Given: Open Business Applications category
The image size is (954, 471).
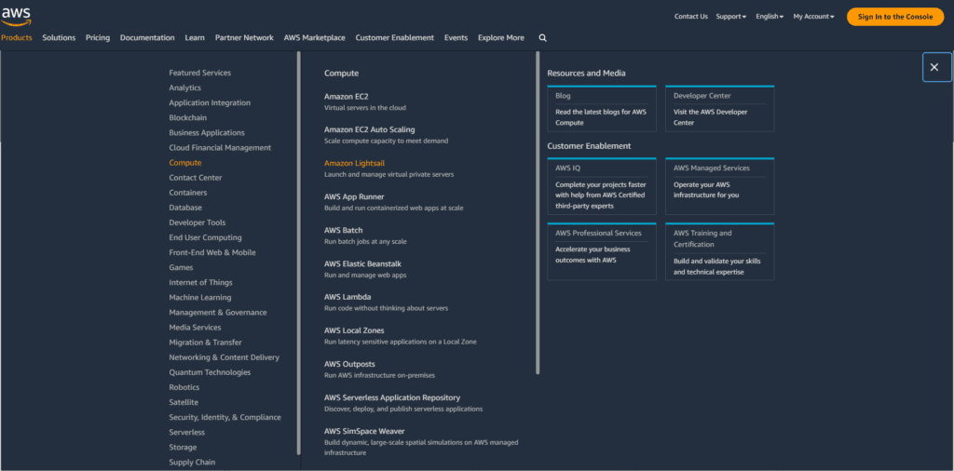Looking at the screenshot, I should pyautogui.click(x=207, y=132).
